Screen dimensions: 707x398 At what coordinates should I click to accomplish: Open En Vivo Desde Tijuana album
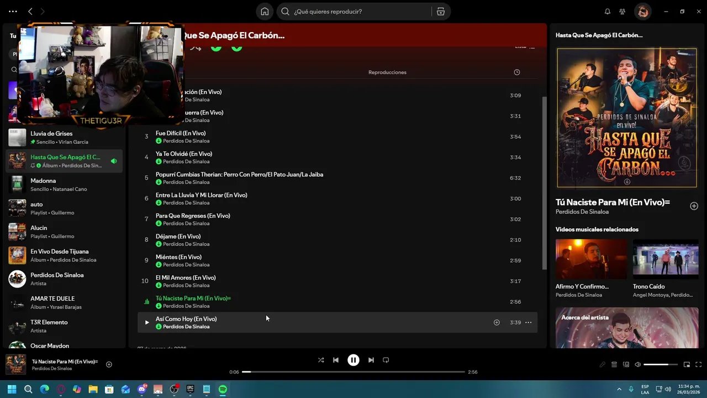click(x=64, y=255)
